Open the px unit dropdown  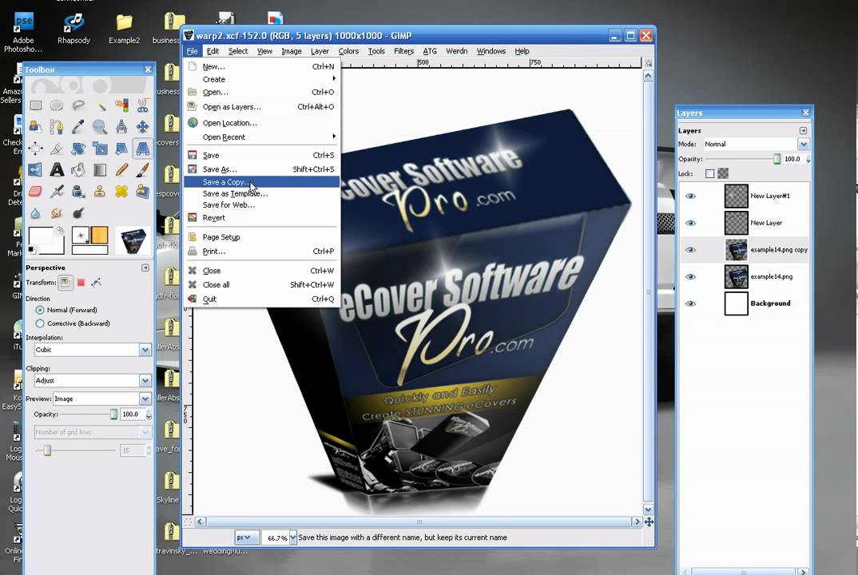pyautogui.click(x=246, y=537)
